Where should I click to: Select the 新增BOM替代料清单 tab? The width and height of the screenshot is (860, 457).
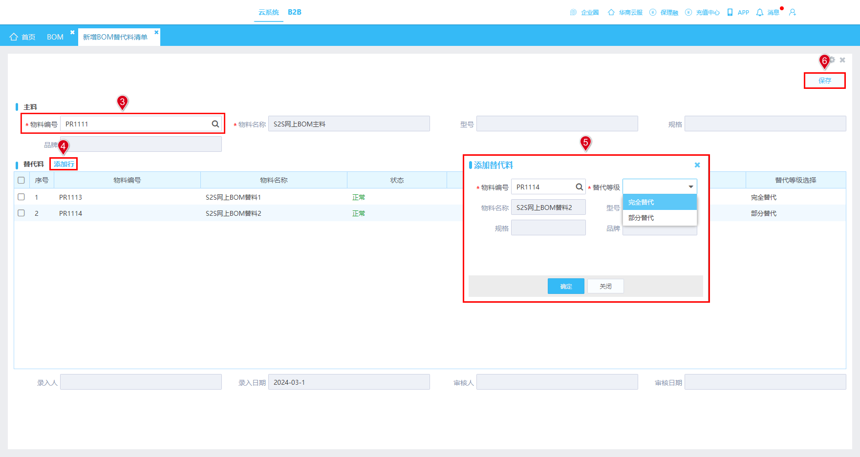click(115, 37)
